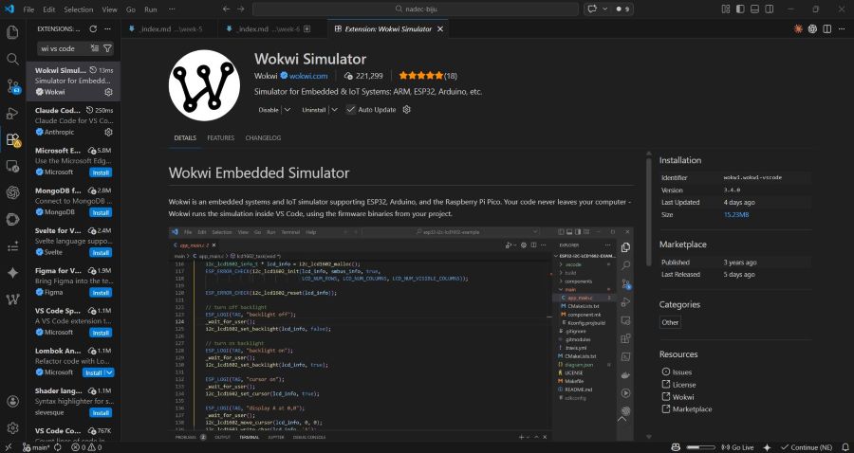Open the Search view in activity bar
The image size is (854, 453).
click(x=12, y=59)
